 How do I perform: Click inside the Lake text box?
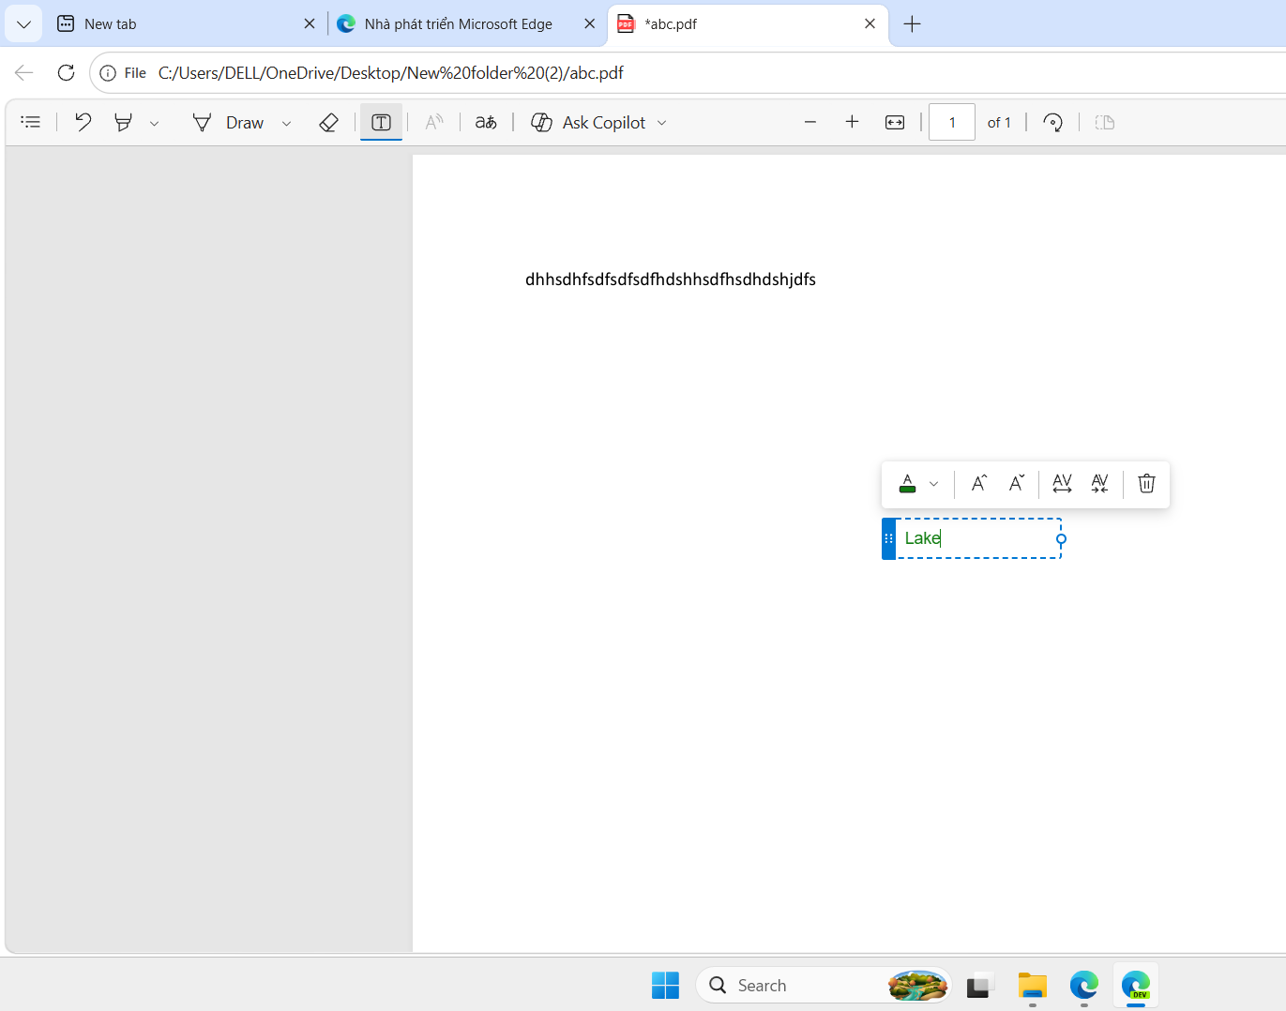pos(978,538)
